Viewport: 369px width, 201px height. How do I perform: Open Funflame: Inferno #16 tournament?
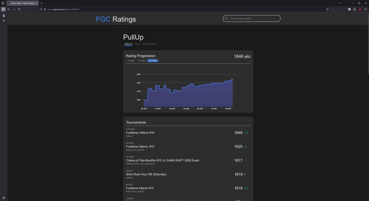pyautogui.click(x=140, y=133)
